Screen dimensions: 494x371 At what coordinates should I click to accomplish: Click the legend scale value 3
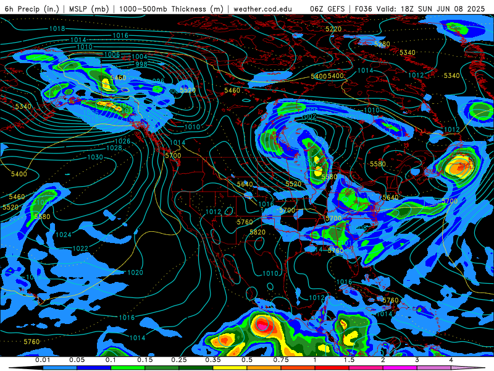[x=417, y=360]
